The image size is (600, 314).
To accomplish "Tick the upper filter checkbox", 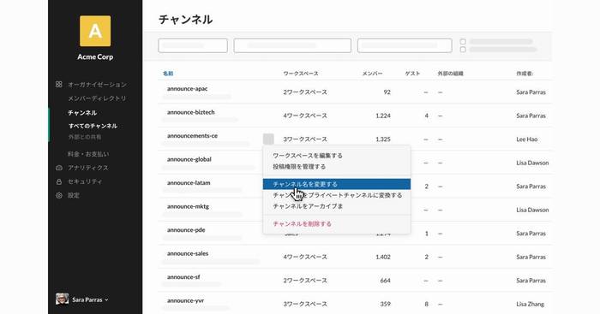I will tap(463, 41).
